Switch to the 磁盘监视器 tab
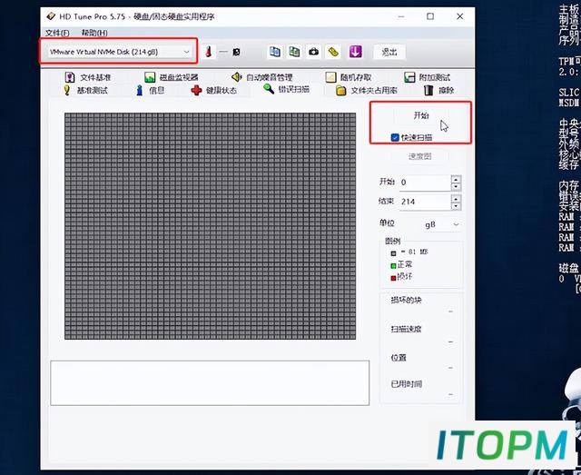This screenshot has height=475, width=581. click(172, 77)
